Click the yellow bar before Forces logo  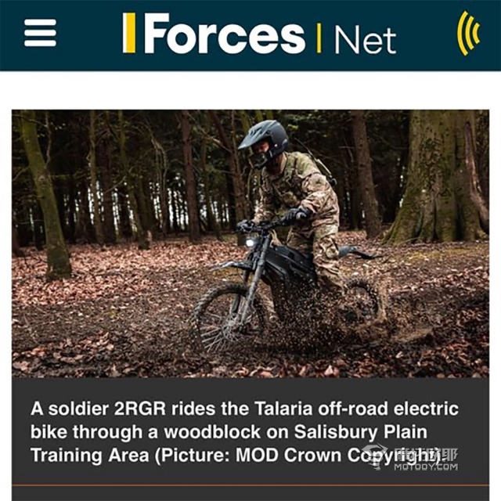129,33
